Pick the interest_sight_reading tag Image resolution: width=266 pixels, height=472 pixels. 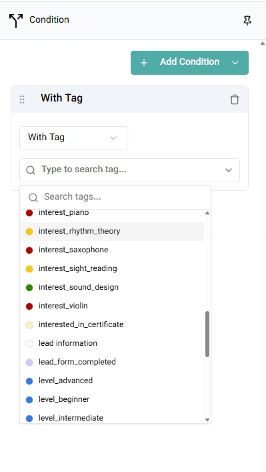tap(112, 268)
